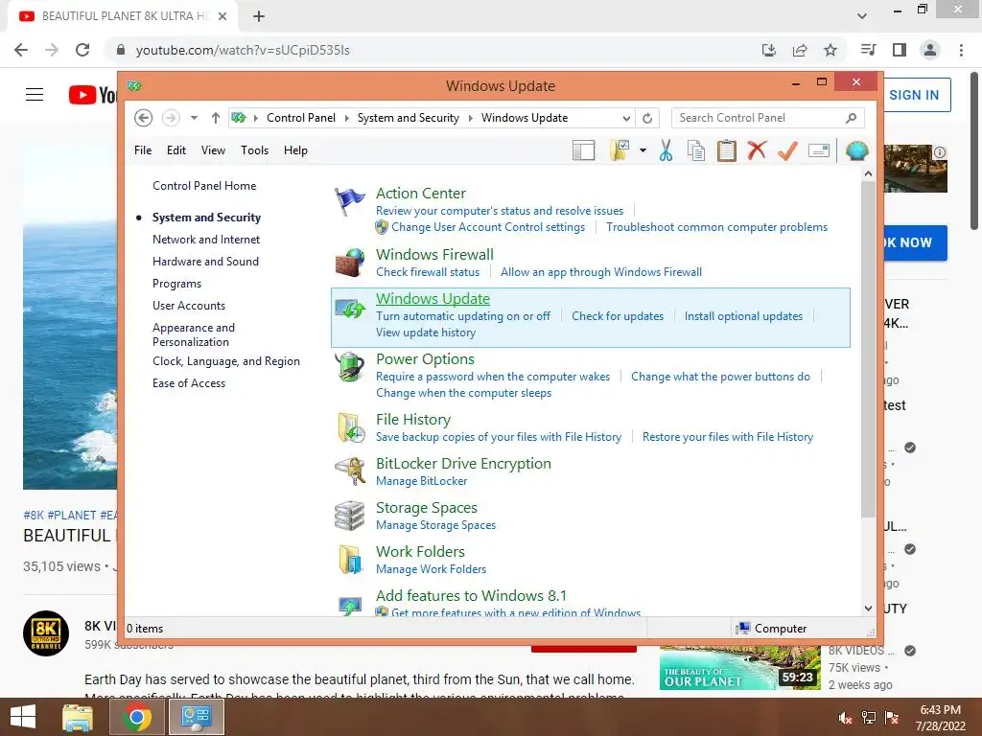
Task: Expand the address bar history dropdown
Action: coord(625,118)
